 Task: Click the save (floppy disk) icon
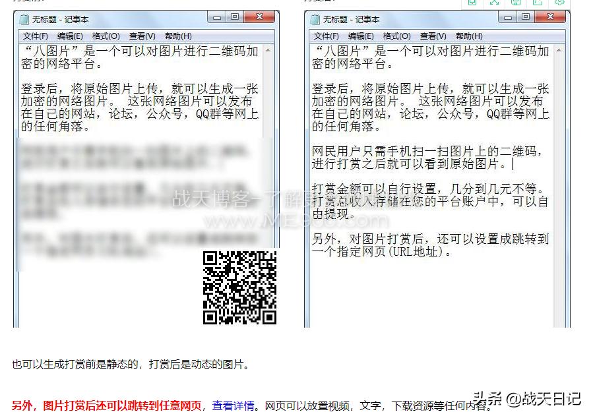pos(516,3)
